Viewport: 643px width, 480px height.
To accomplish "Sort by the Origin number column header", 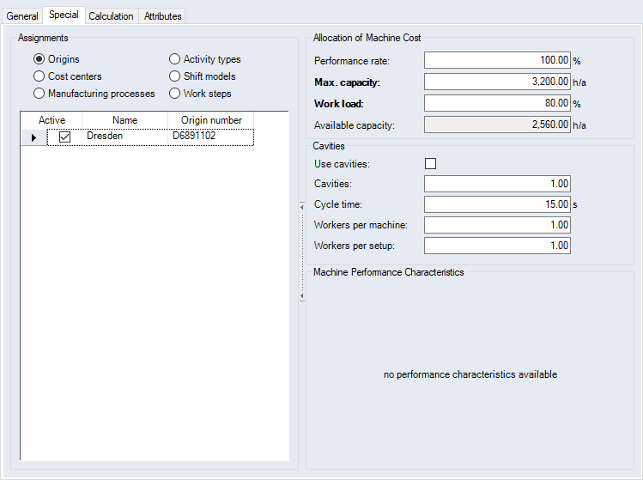I will pyautogui.click(x=211, y=120).
